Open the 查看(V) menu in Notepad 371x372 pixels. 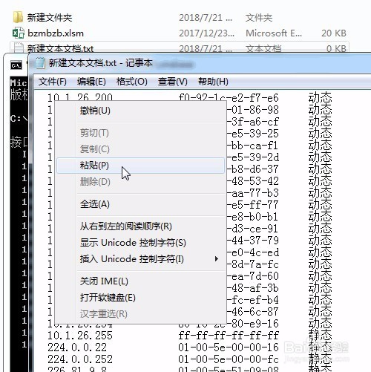point(173,82)
